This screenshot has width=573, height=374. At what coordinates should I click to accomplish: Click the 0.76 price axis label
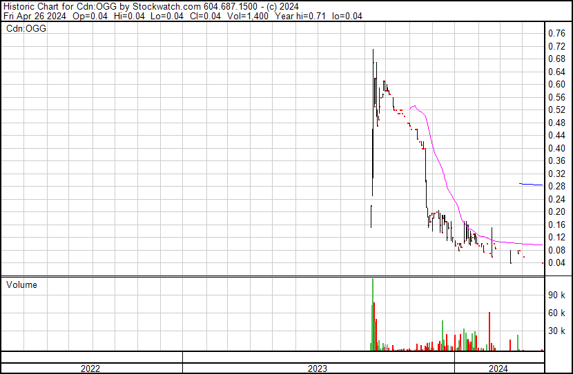(556, 34)
